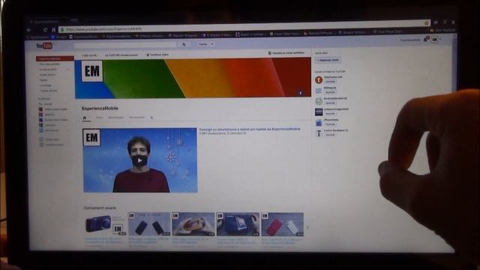This screenshot has width=480, height=270.
Task: Click the ExperienzaMobile channel name
Action: 100,108
